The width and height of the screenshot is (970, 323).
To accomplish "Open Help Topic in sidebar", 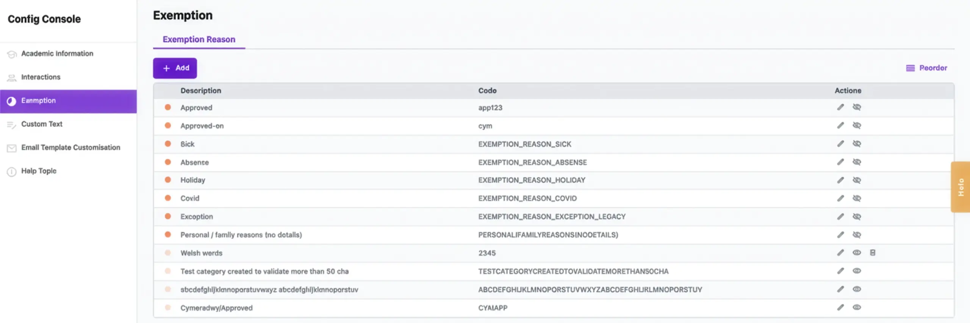I will [68, 171].
